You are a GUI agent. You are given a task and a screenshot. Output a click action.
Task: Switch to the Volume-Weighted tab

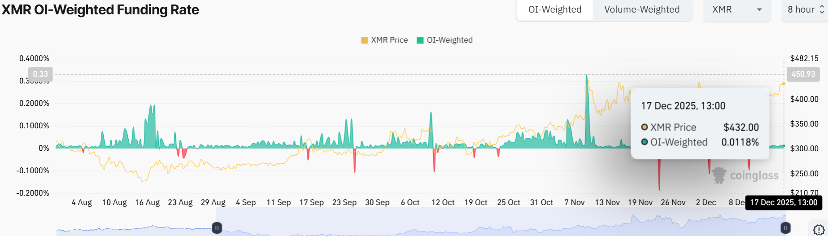[641, 9]
